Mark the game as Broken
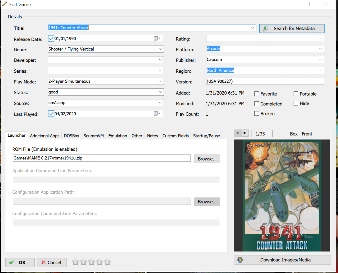338x273 pixels. [256, 114]
